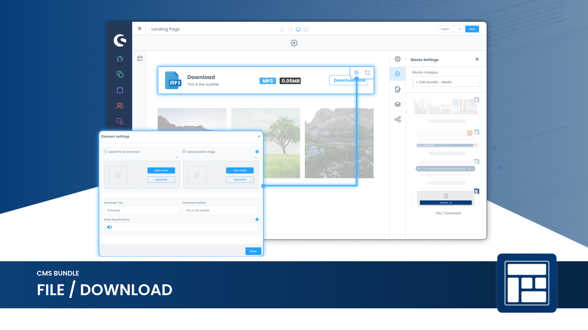
Task: Open the Blocks category dropdown
Action: [x=446, y=82]
